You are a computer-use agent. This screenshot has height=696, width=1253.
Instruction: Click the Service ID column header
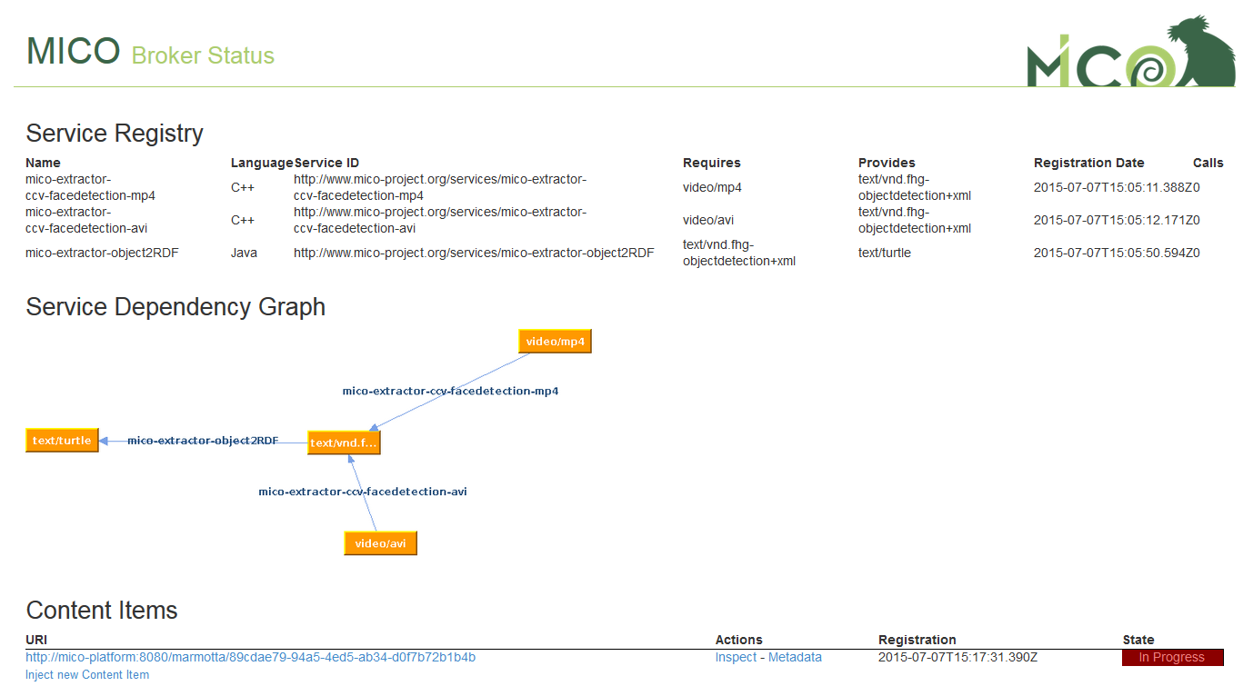[x=326, y=163]
